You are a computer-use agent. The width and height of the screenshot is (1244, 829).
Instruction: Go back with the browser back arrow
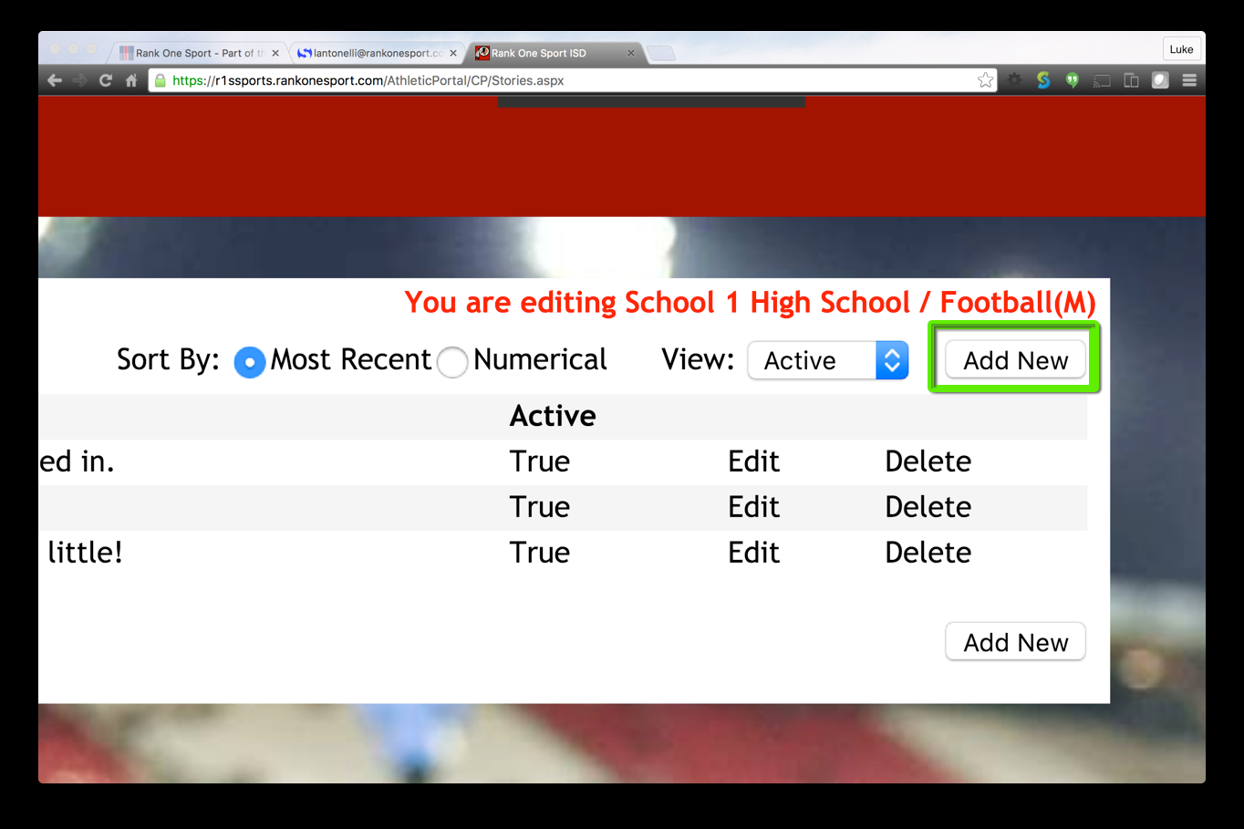[x=55, y=80]
